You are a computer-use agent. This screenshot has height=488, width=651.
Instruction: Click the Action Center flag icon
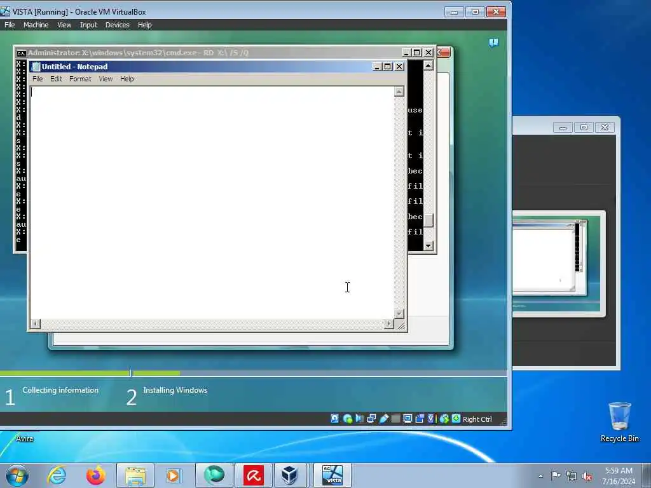[x=556, y=476]
